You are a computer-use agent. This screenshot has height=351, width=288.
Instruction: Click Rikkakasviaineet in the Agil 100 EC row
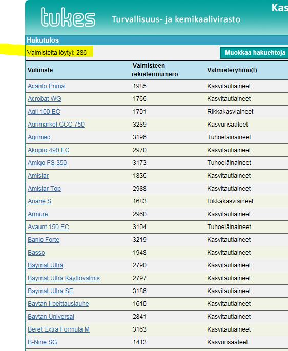click(230, 112)
